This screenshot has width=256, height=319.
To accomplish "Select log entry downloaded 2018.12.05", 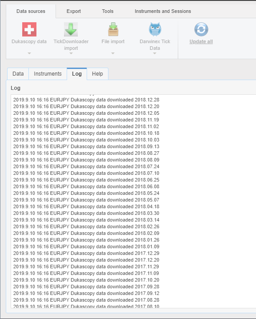I will 86,113.
